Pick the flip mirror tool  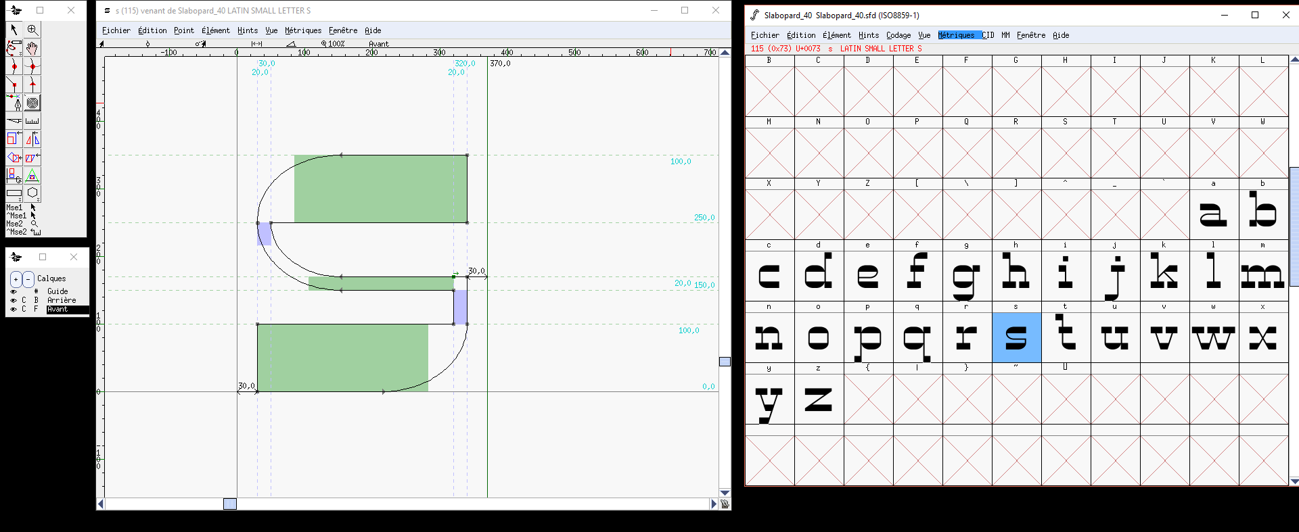[32, 139]
